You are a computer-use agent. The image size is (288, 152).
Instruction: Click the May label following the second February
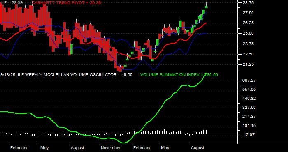tap(165, 148)
